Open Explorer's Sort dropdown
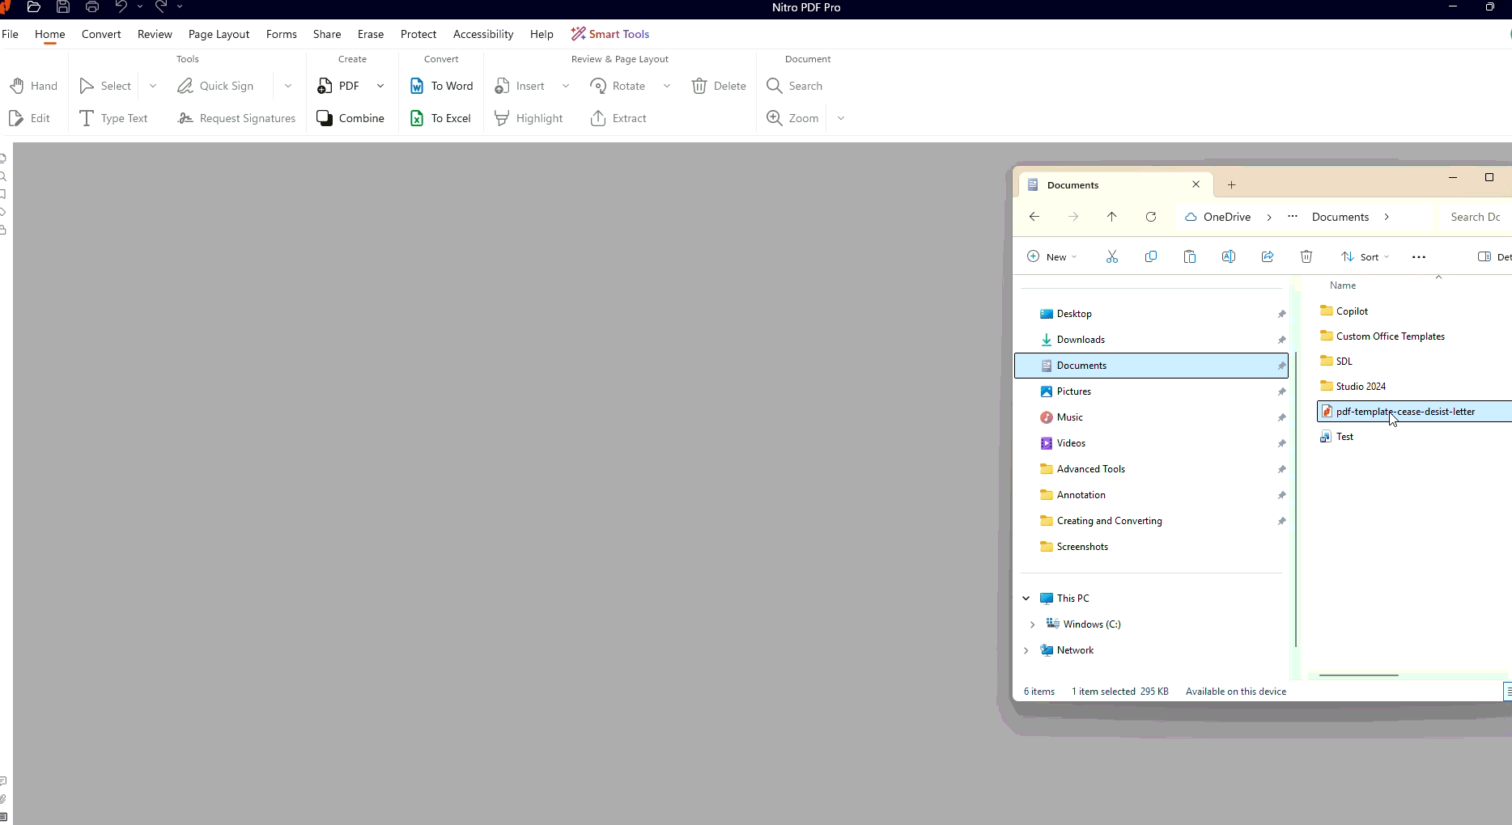Screen dimensions: 1512x825 [x=1365, y=256]
